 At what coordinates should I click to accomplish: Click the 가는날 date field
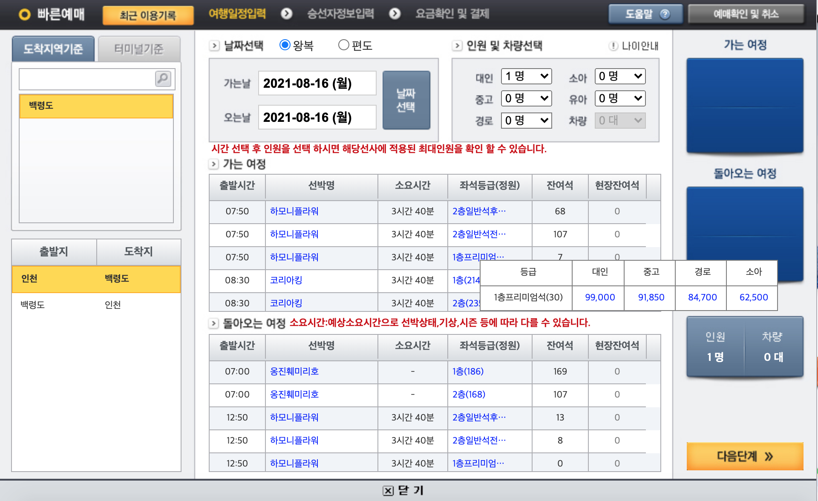pos(317,83)
